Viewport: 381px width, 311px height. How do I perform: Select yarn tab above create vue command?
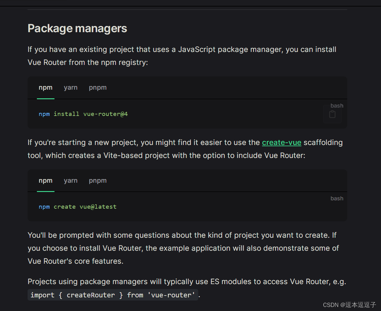coord(71,181)
